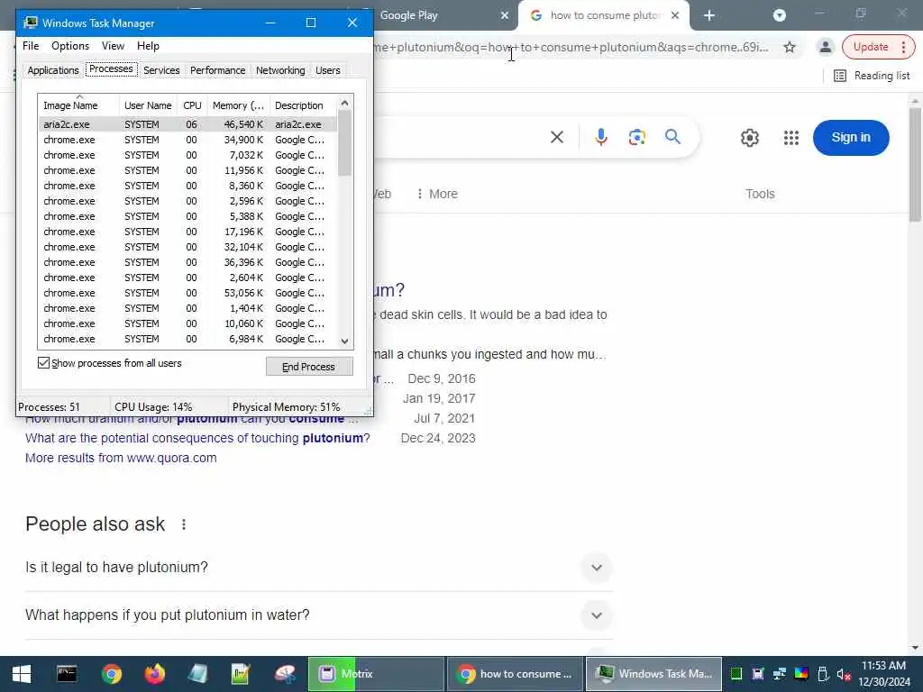Launch Chrome from pinned taskbar icon

pyautogui.click(x=111, y=674)
